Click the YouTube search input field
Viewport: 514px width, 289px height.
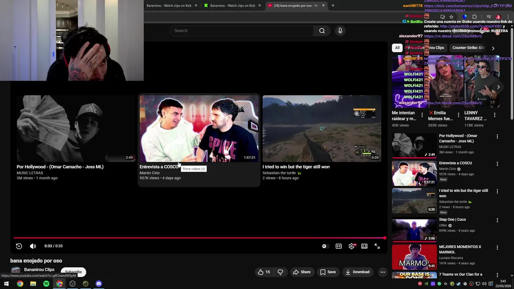242,31
